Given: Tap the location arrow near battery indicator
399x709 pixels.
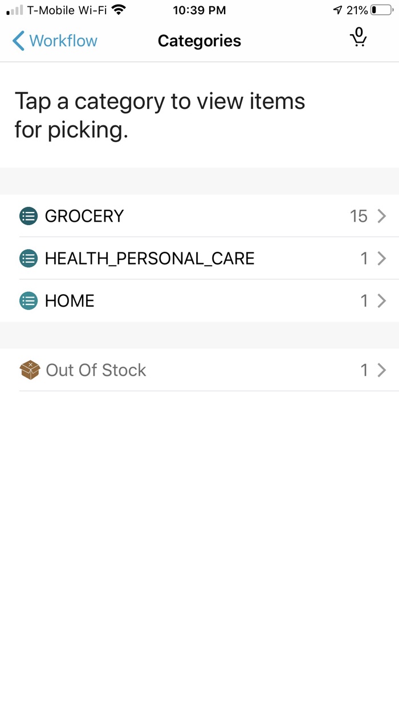Looking at the screenshot, I should 339,9.
